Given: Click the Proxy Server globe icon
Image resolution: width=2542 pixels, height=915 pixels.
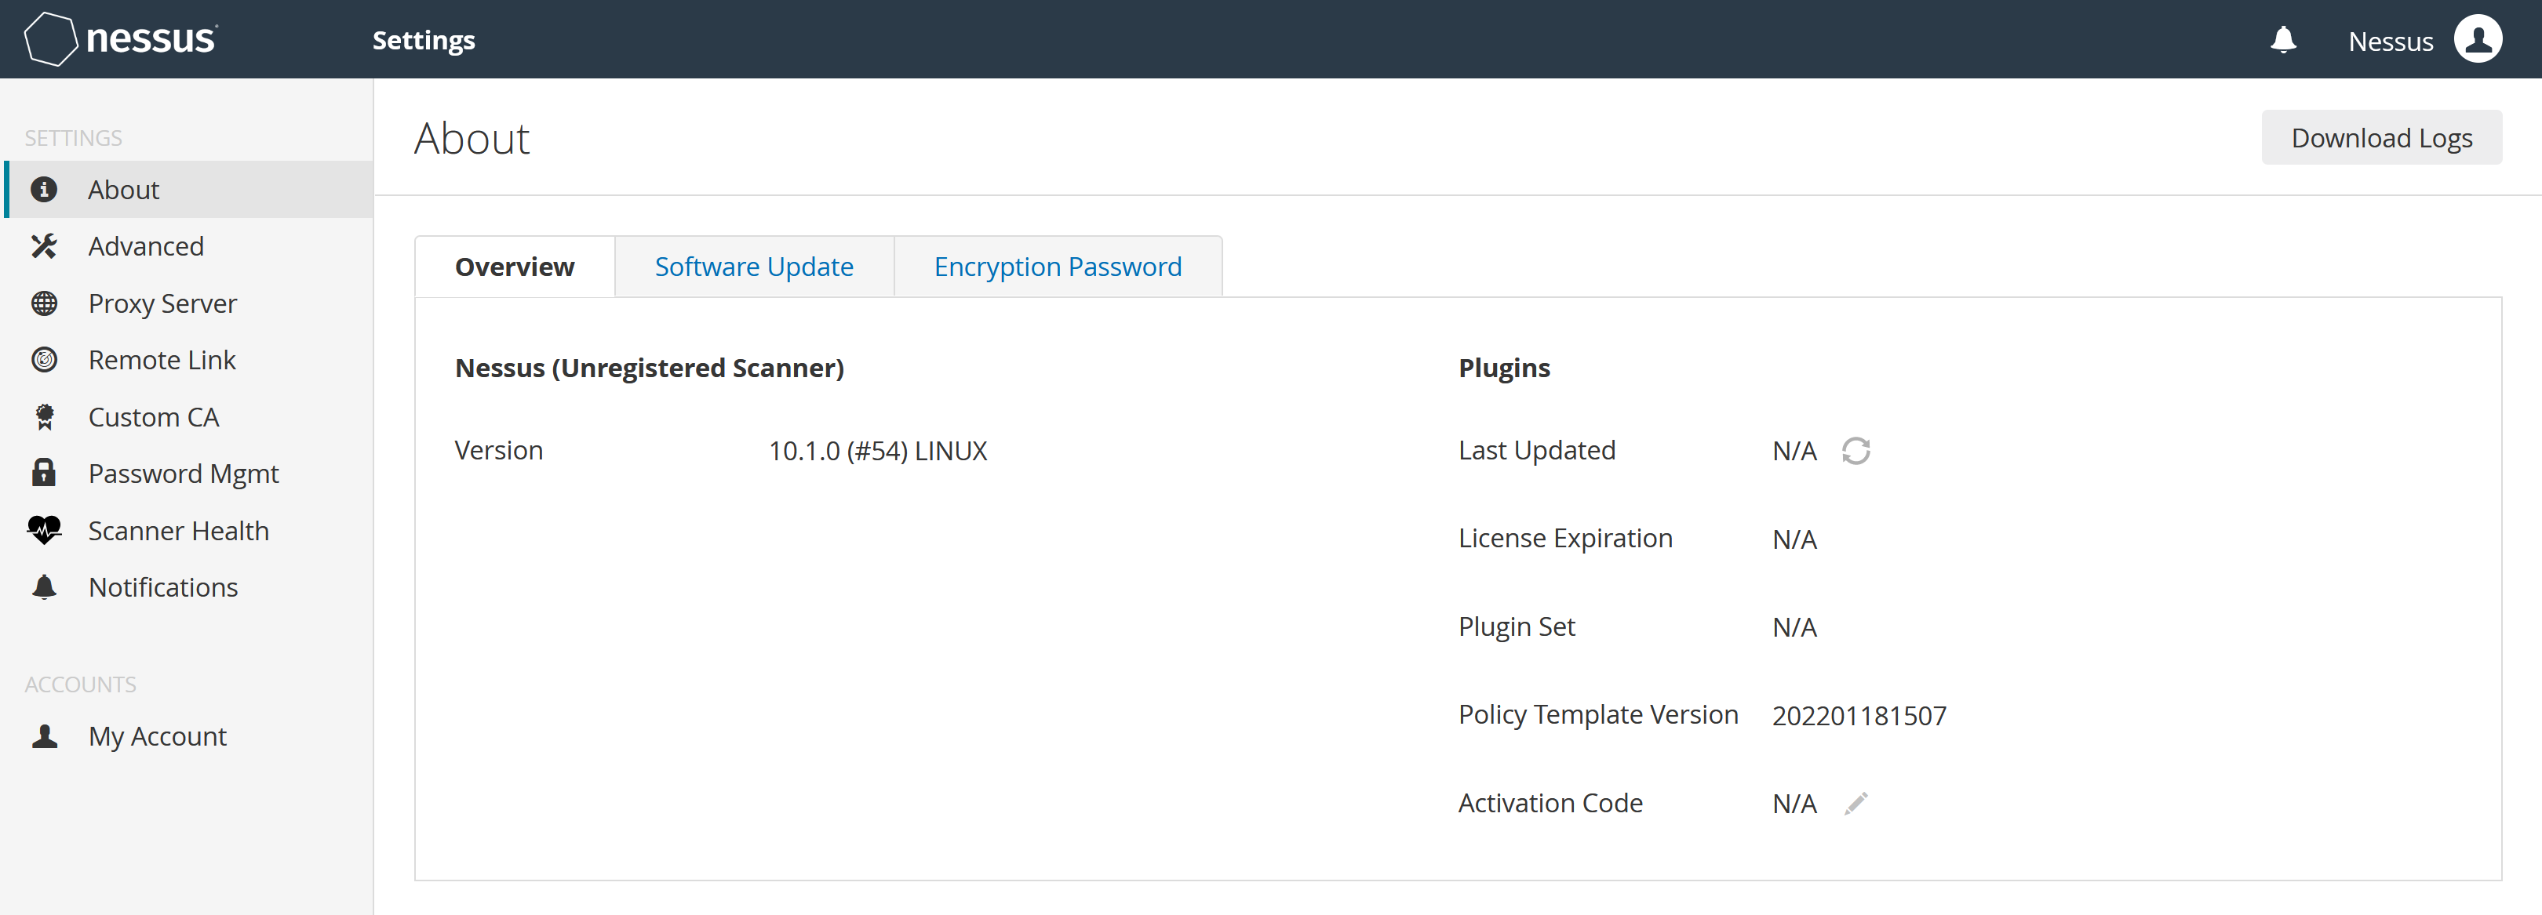Looking at the screenshot, I should click(43, 303).
